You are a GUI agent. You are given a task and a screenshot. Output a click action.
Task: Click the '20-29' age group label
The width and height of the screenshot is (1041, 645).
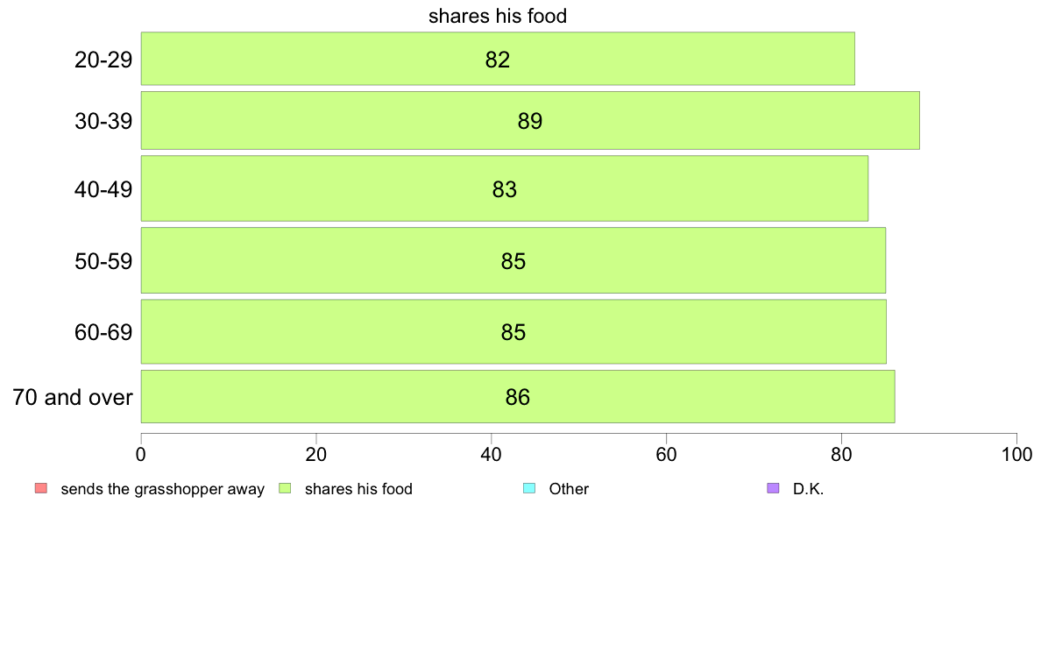click(x=103, y=60)
